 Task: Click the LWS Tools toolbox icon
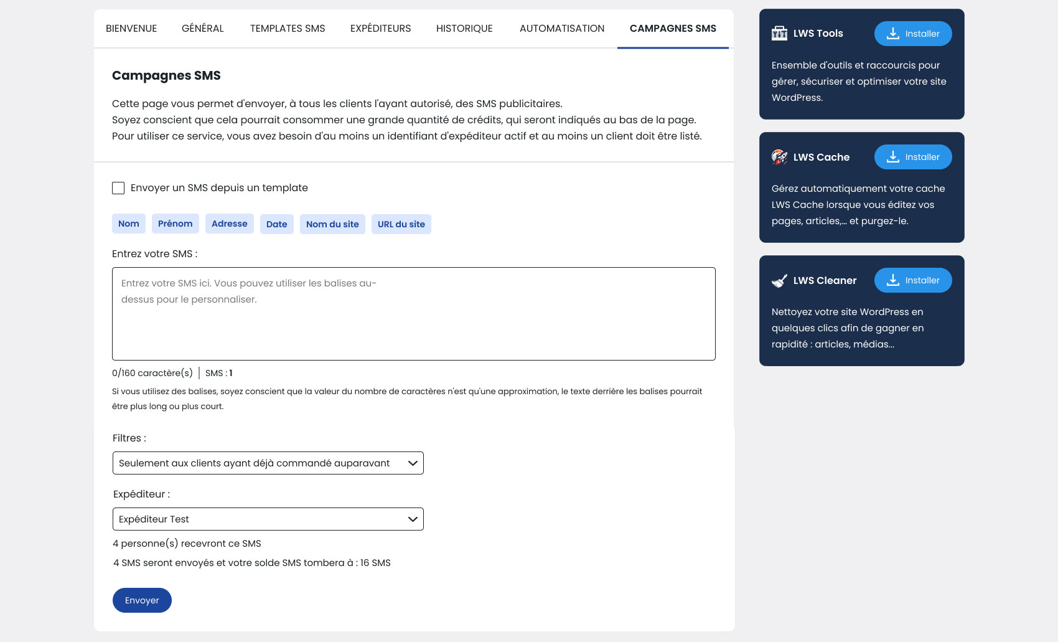779,34
